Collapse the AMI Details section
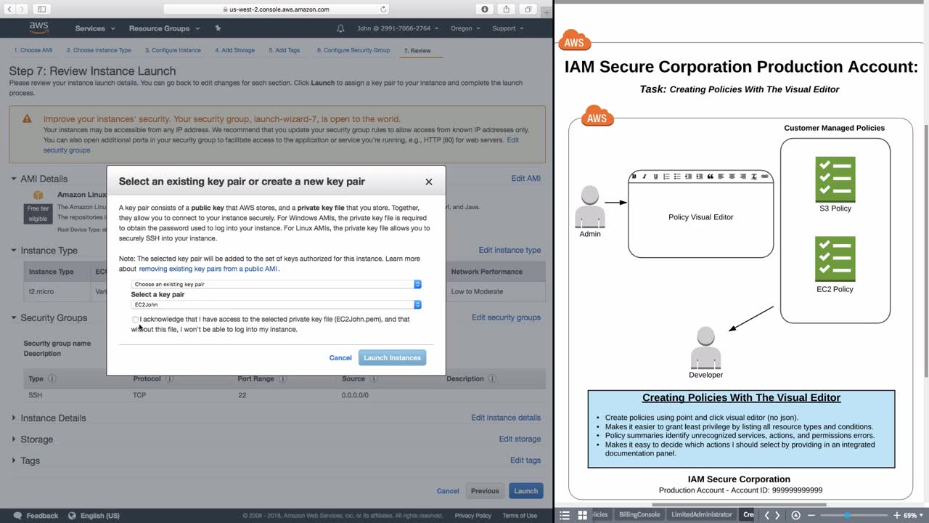The height and width of the screenshot is (523, 929). click(14, 179)
